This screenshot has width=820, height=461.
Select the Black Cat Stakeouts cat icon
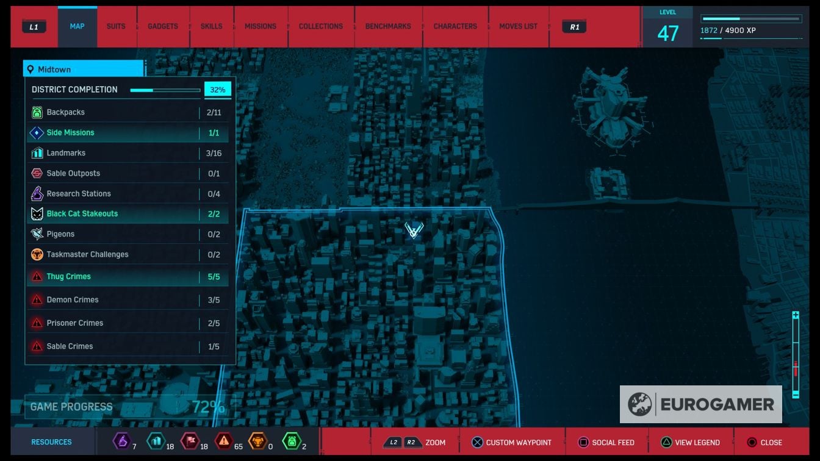click(x=37, y=214)
